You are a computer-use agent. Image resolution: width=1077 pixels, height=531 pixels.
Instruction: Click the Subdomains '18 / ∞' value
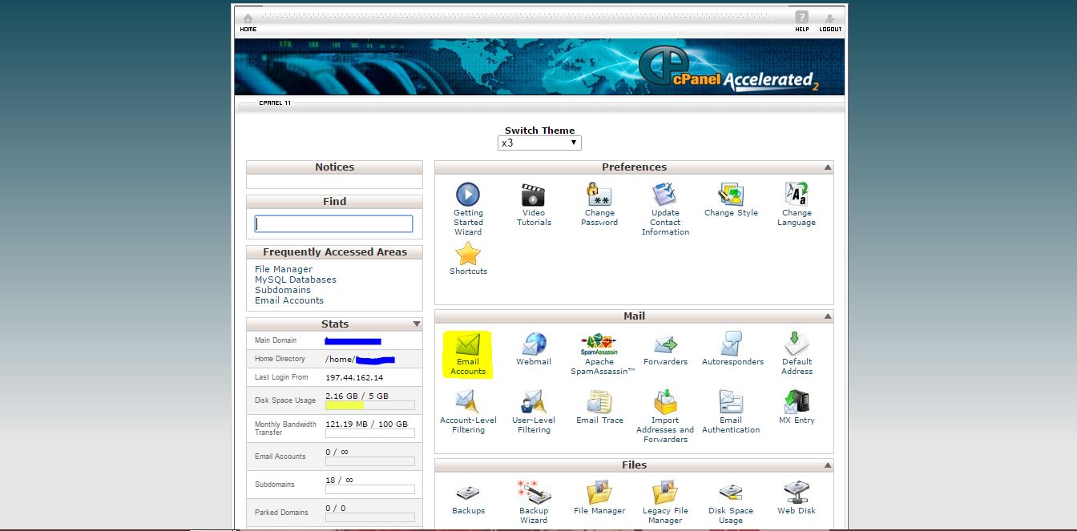tap(339, 480)
